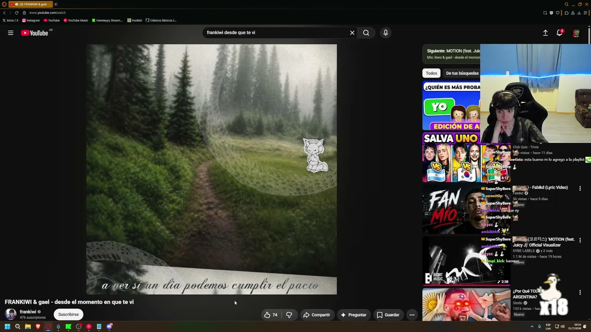Image resolution: width=591 pixels, height=332 pixels.
Task: Open options menu for Fabikd Lyric Video
Action: tap(580, 189)
